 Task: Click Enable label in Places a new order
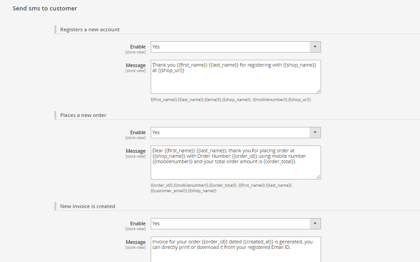coord(138,132)
